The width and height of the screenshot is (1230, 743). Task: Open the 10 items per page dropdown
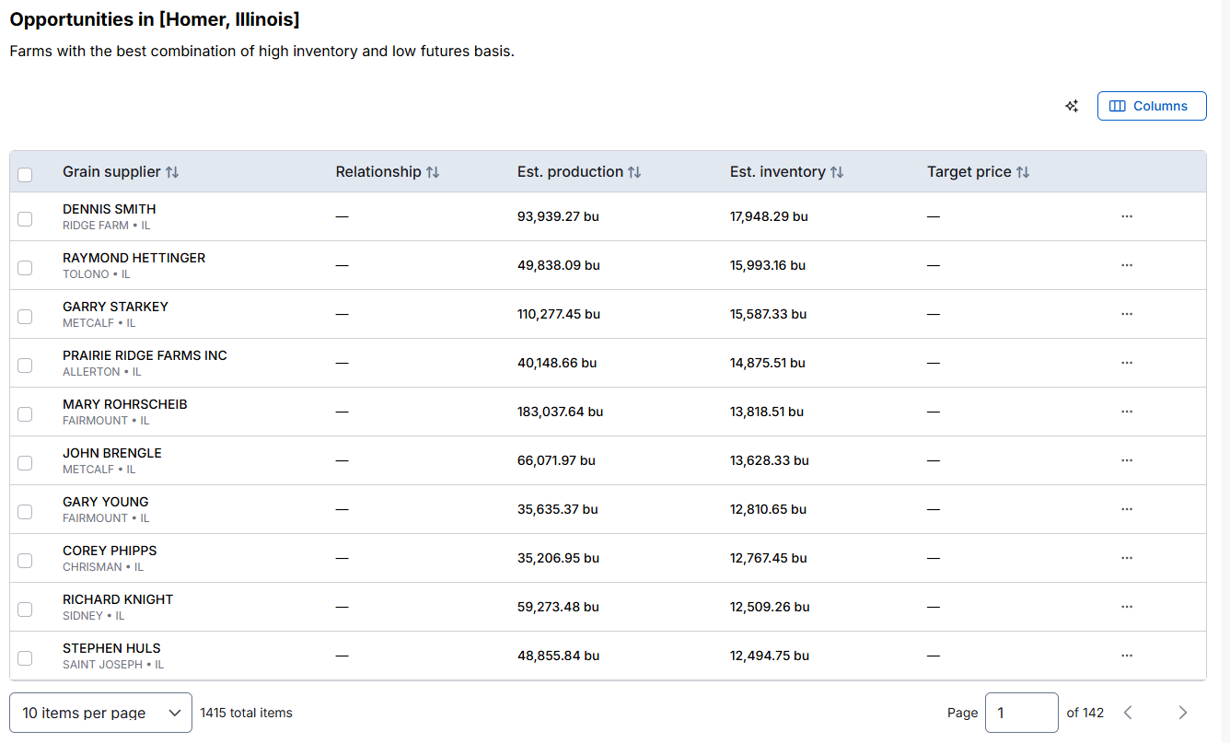[x=100, y=713]
